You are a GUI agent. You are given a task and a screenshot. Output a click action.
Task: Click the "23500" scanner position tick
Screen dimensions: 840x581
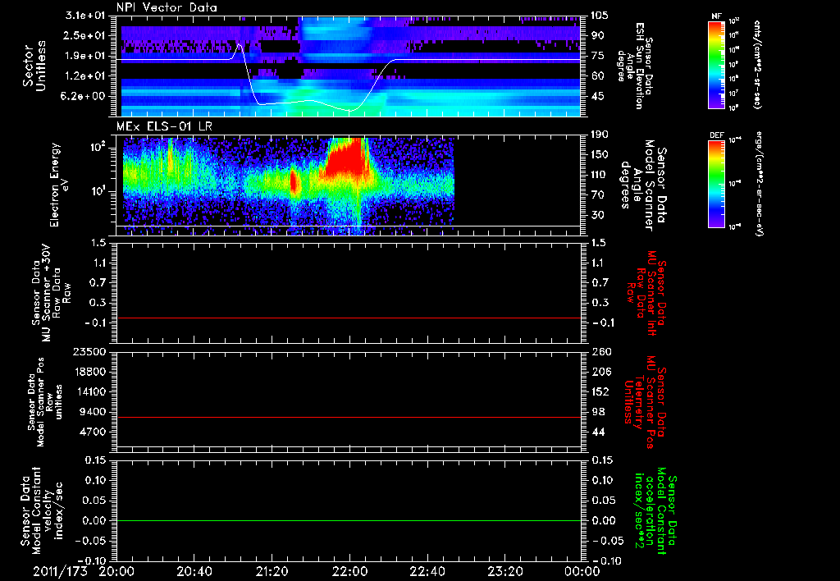[90, 352]
